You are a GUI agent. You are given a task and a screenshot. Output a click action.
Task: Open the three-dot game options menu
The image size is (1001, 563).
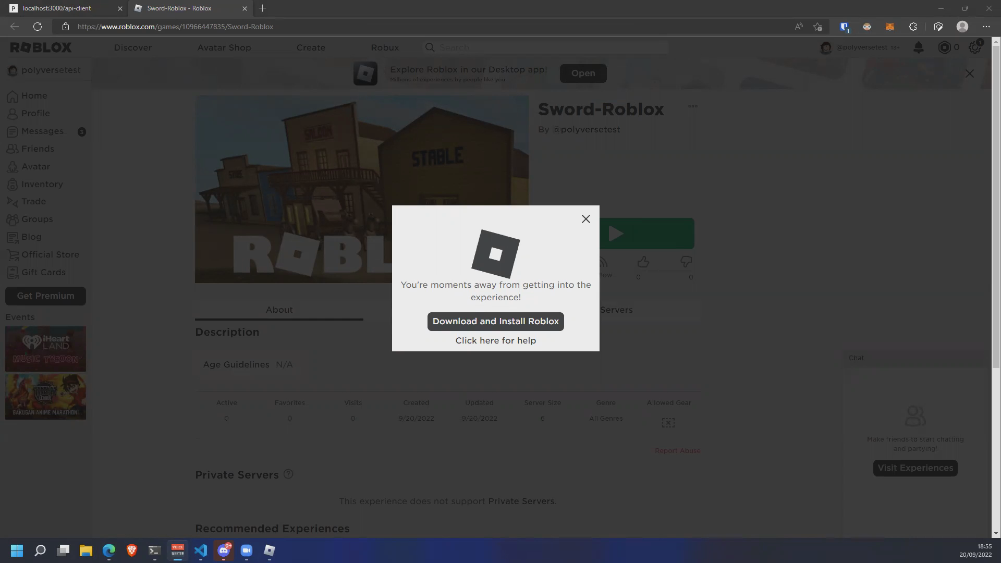point(692,106)
